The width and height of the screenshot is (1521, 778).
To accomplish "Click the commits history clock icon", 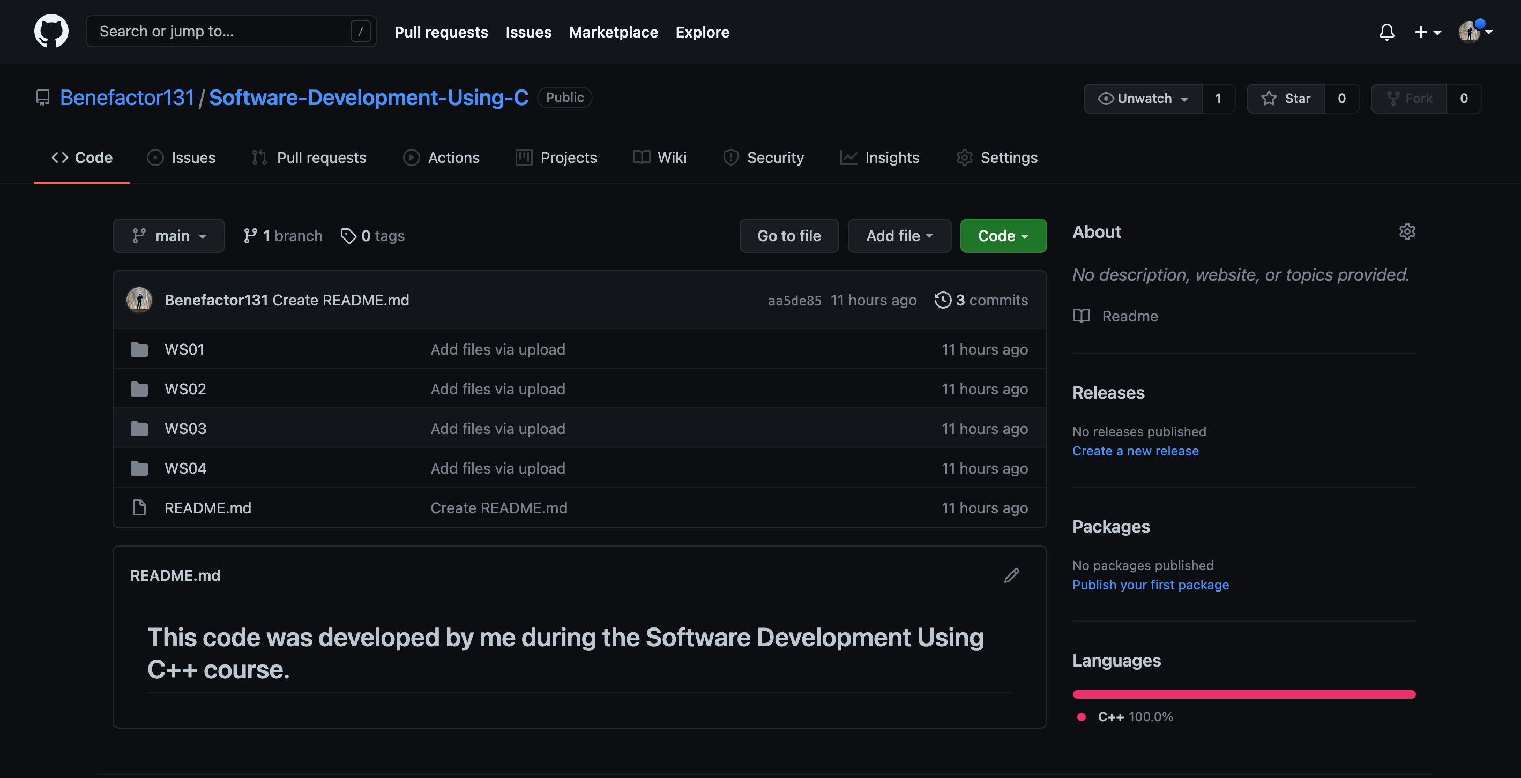I will click(942, 300).
